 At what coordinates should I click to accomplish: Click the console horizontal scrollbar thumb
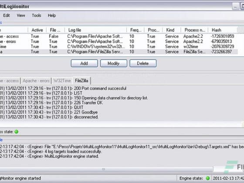[106, 169]
